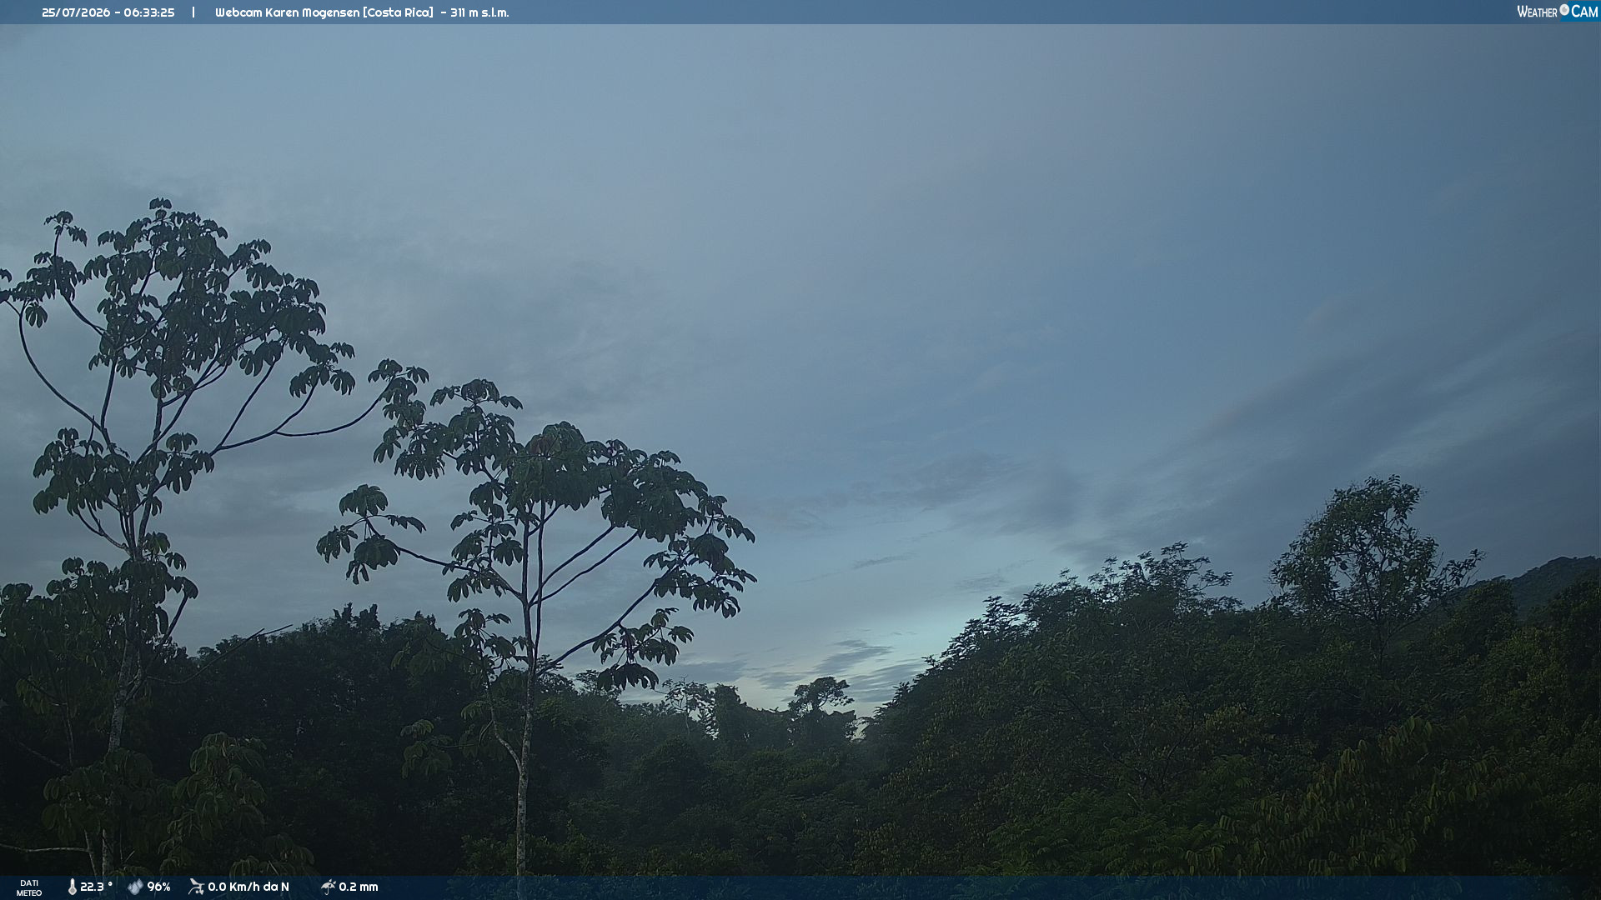The image size is (1601, 900).
Task: Select the DATI METEO label
Action: 29,887
